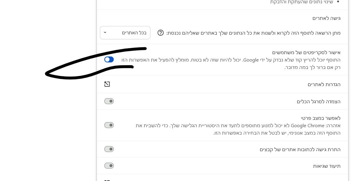
Task: Click the 'מתן הרשאה לתוסף הזה' site access description
Action: point(254,33)
